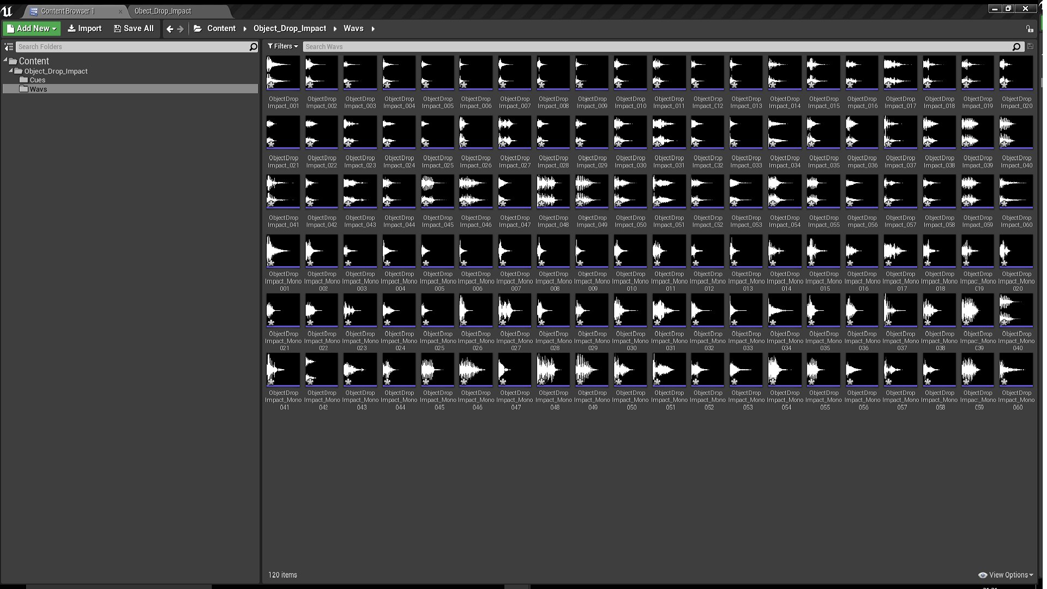Select the ObjectDropImpact_001 asset thumbnail
The image size is (1047, 589).
point(283,73)
